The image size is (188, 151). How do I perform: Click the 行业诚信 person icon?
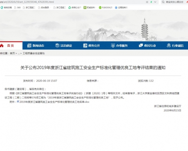point(169,45)
